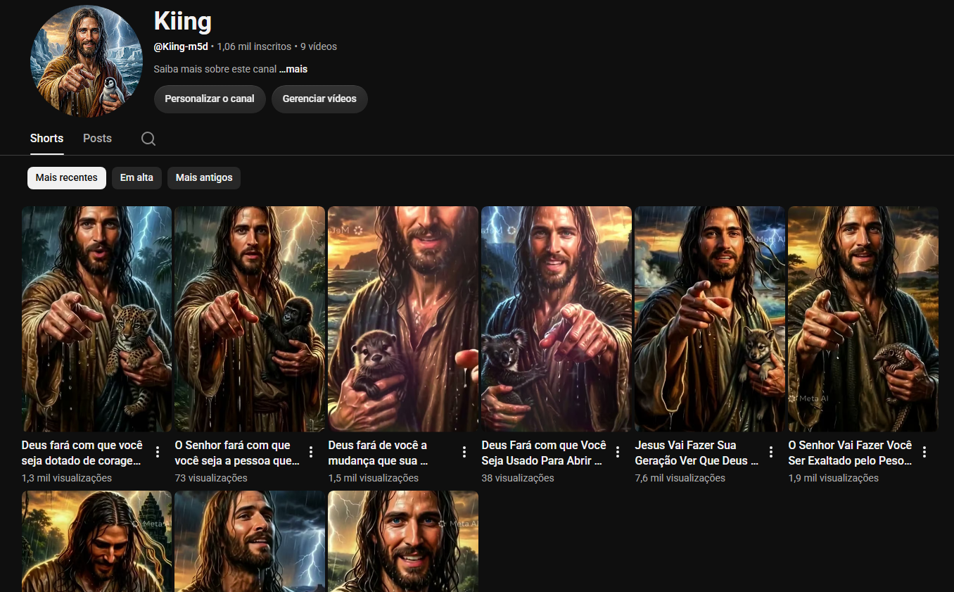This screenshot has width=954, height=592.
Task: Click the handle "@Kiing-m5d"
Action: click(x=181, y=46)
